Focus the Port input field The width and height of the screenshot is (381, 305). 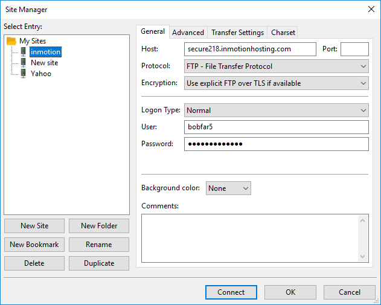coord(354,49)
